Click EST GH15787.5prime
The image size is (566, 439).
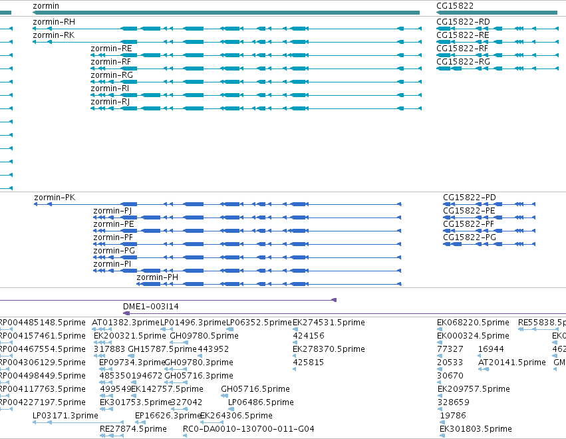point(162,349)
